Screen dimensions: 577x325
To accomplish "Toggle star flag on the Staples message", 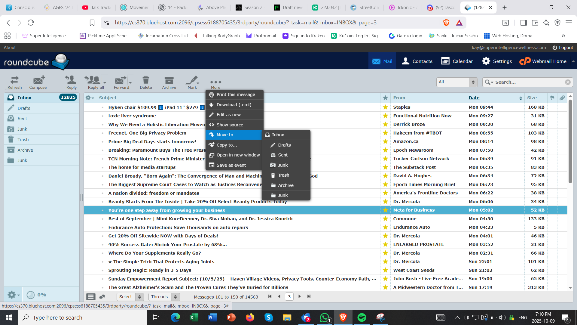I will (x=385, y=107).
